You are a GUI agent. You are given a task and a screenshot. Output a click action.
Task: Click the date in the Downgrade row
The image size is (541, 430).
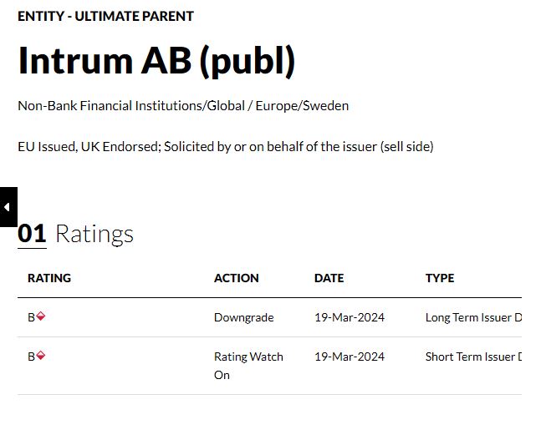tap(350, 318)
